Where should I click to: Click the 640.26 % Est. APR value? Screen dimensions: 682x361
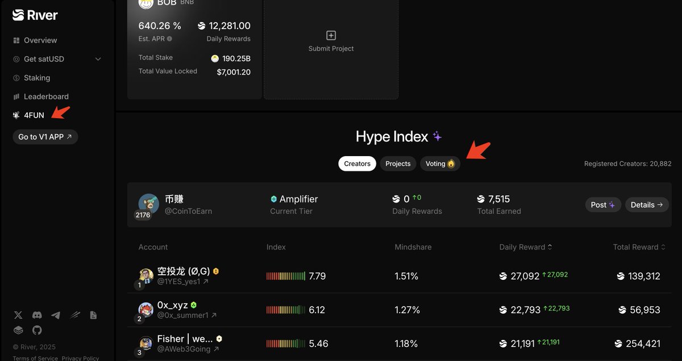pos(160,26)
